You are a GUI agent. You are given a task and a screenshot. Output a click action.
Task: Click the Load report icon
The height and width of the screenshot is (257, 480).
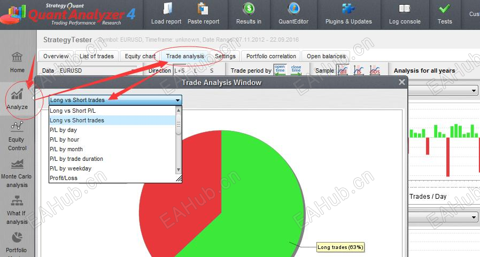tap(167, 9)
